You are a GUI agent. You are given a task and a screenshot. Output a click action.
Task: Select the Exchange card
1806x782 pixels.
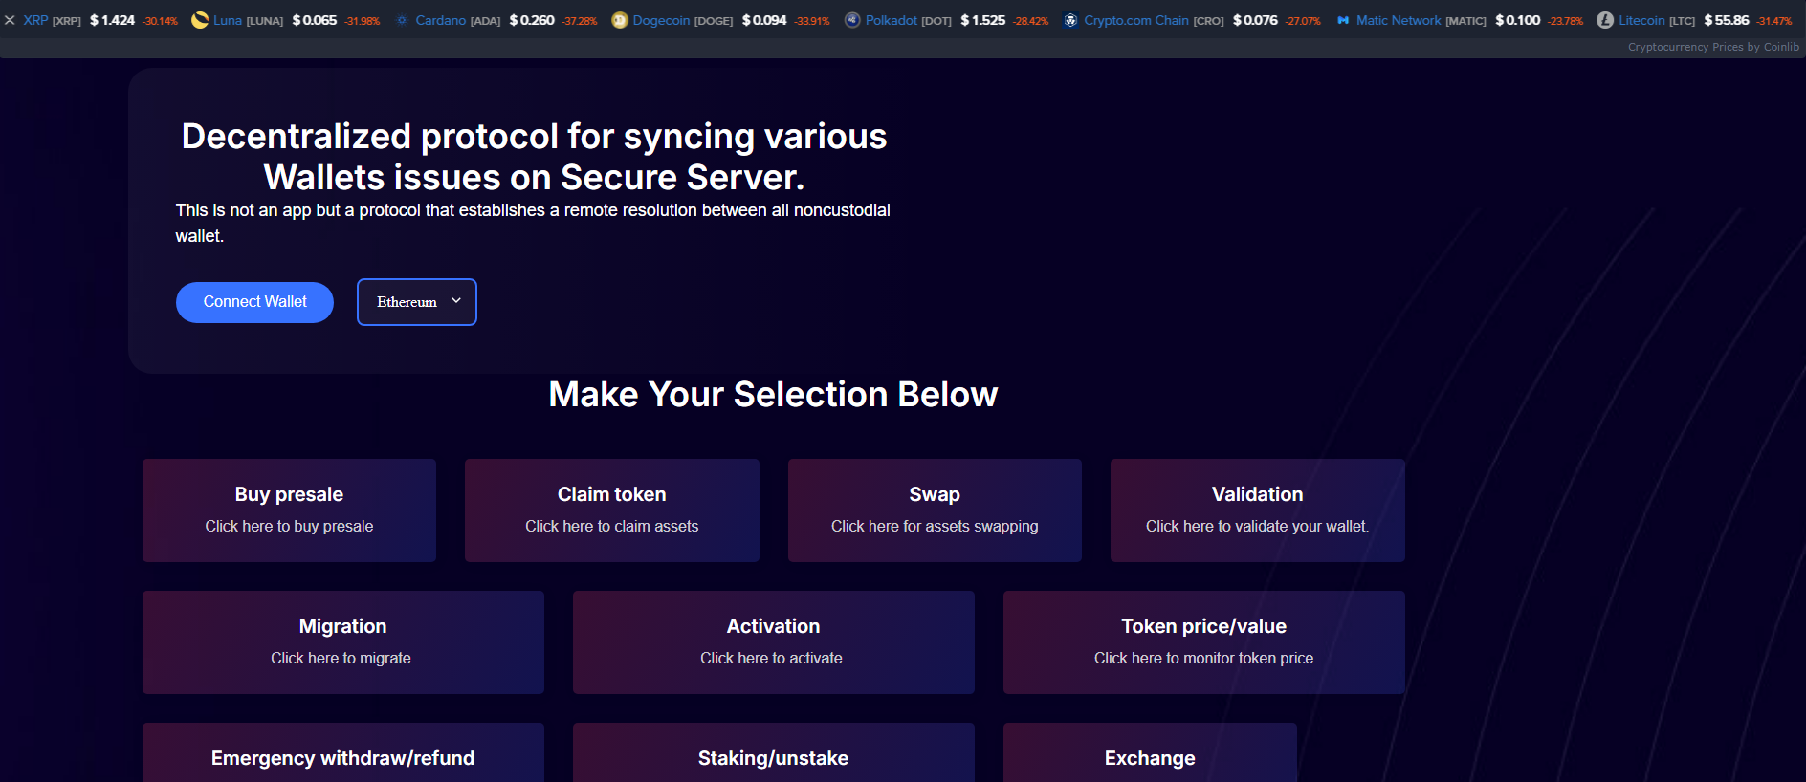pyautogui.click(x=1150, y=753)
